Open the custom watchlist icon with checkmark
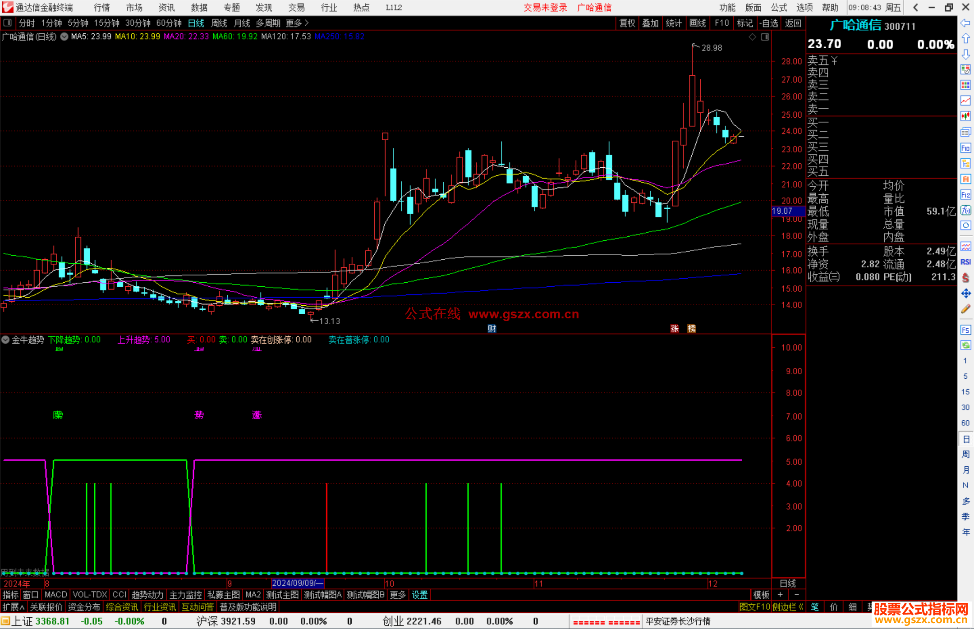The height and width of the screenshot is (629, 974). coord(965,69)
